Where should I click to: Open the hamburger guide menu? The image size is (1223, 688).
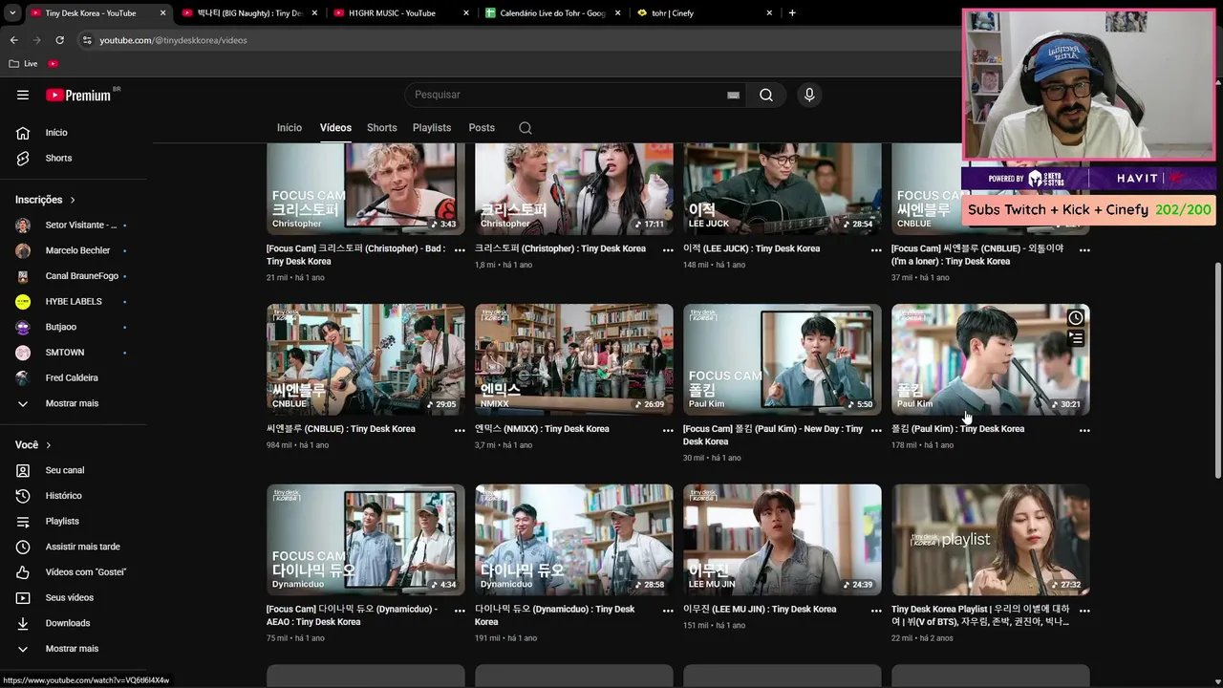23,95
